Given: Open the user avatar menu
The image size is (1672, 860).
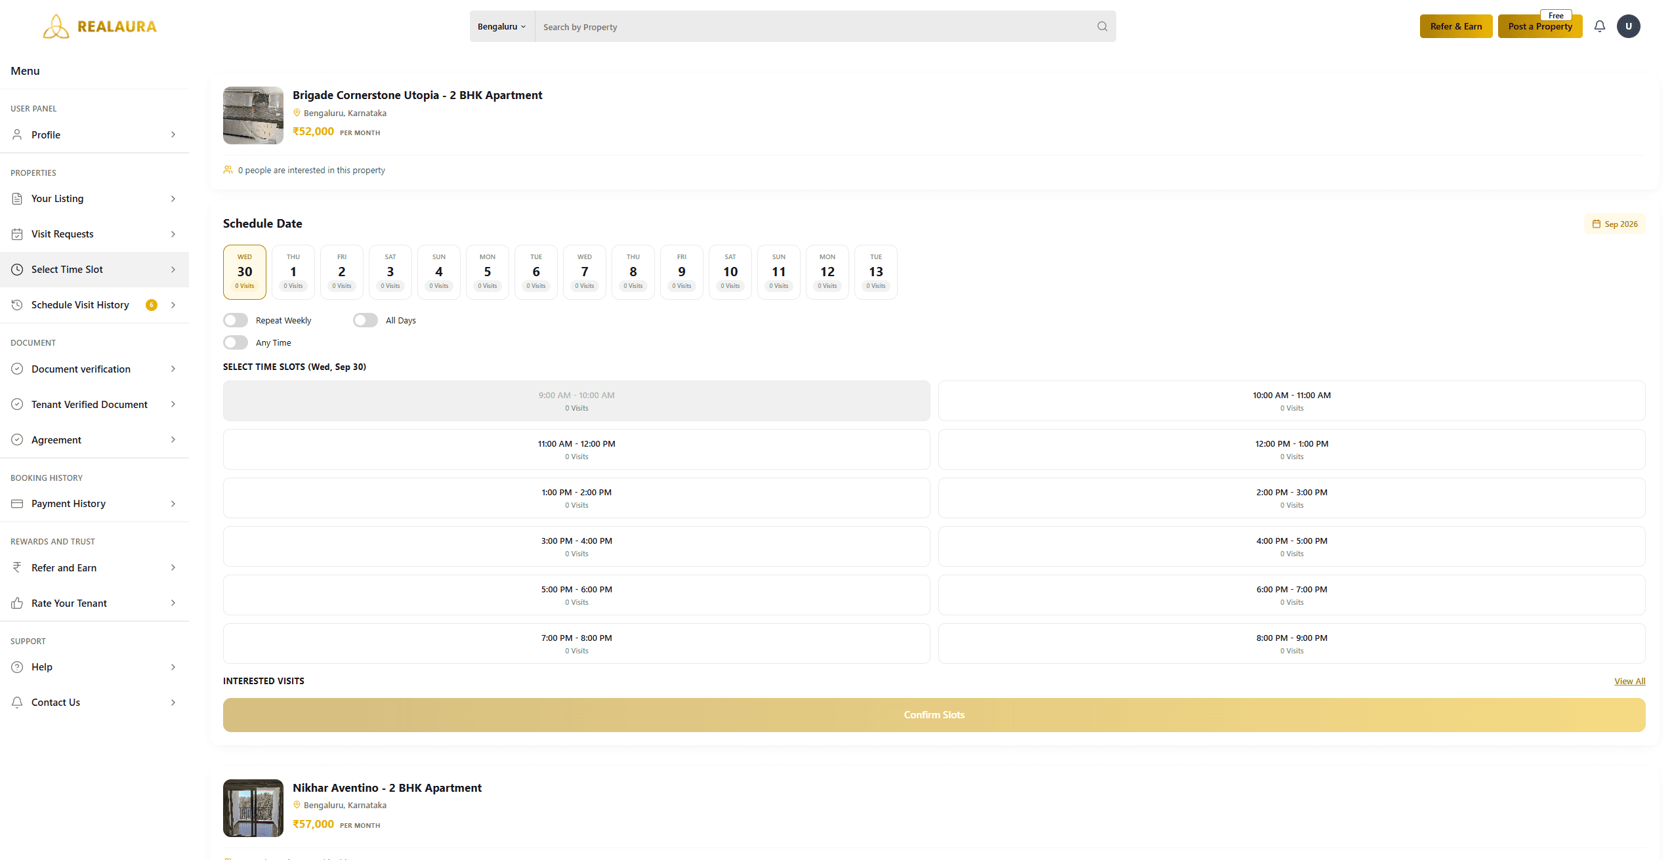Looking at the screenshot, I should [1629, 26].
